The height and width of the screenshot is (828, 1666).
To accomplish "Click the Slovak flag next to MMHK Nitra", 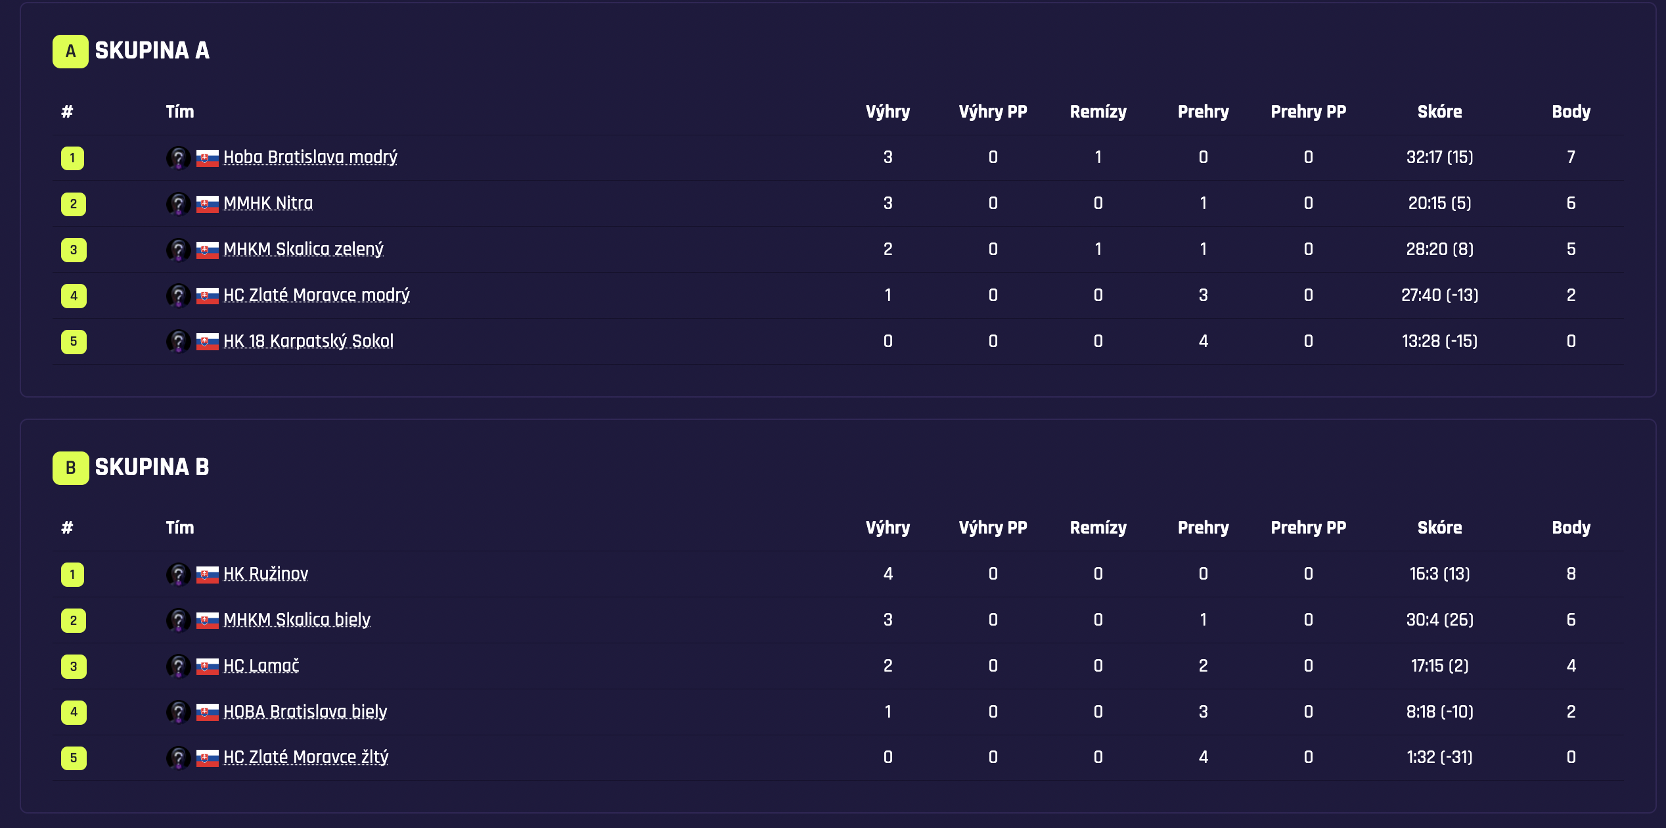I will [208, 204].
